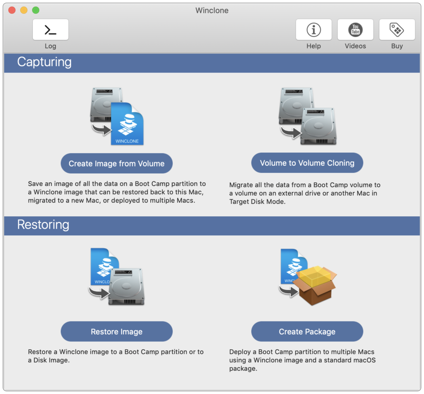
Task: Click the Buy toolbar label
Action: (397, 46)
